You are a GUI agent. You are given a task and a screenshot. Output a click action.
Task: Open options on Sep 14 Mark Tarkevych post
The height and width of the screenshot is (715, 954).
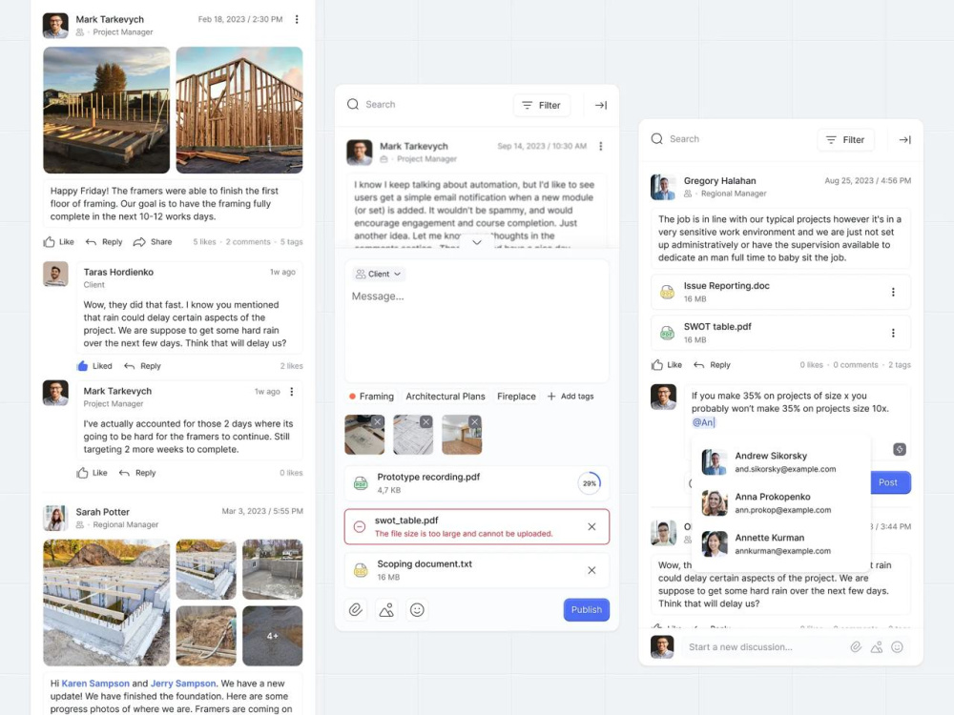pos(600,147)
